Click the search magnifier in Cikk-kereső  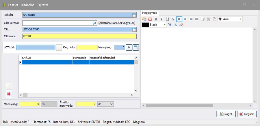coord(94,23)
